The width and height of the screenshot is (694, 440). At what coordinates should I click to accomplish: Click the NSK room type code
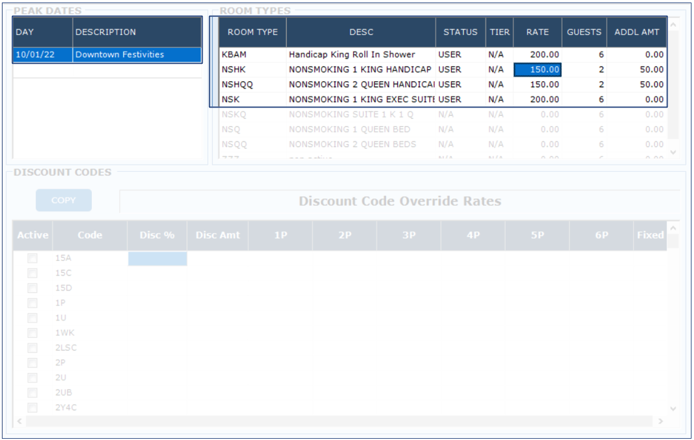[230, 100]
